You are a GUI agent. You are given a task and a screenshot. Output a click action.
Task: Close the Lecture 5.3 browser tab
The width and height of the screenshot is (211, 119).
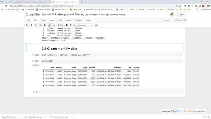[77, 2]
